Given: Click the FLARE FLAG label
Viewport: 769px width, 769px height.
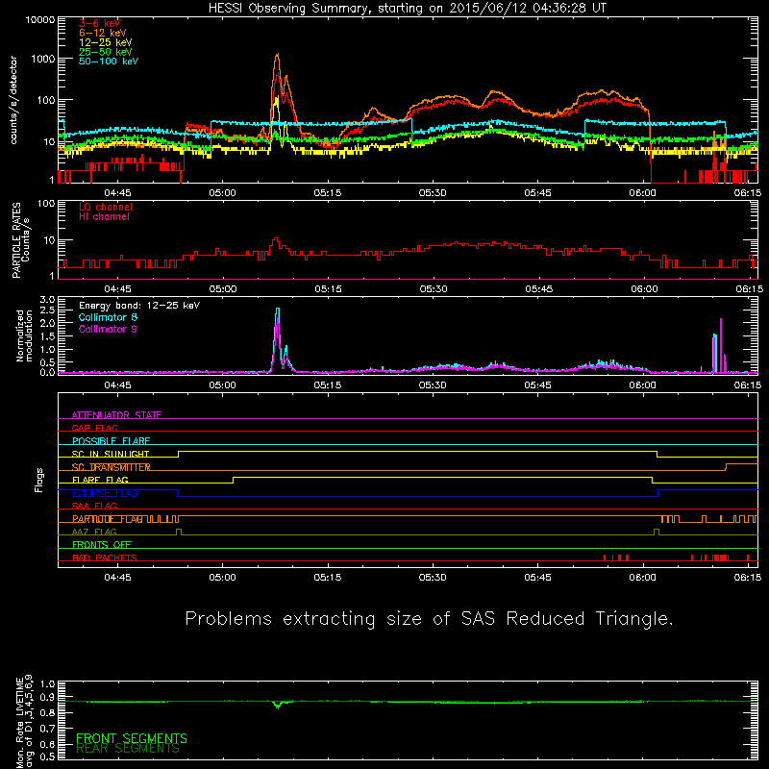Looking at the screenshot, I should coord(100,480).
